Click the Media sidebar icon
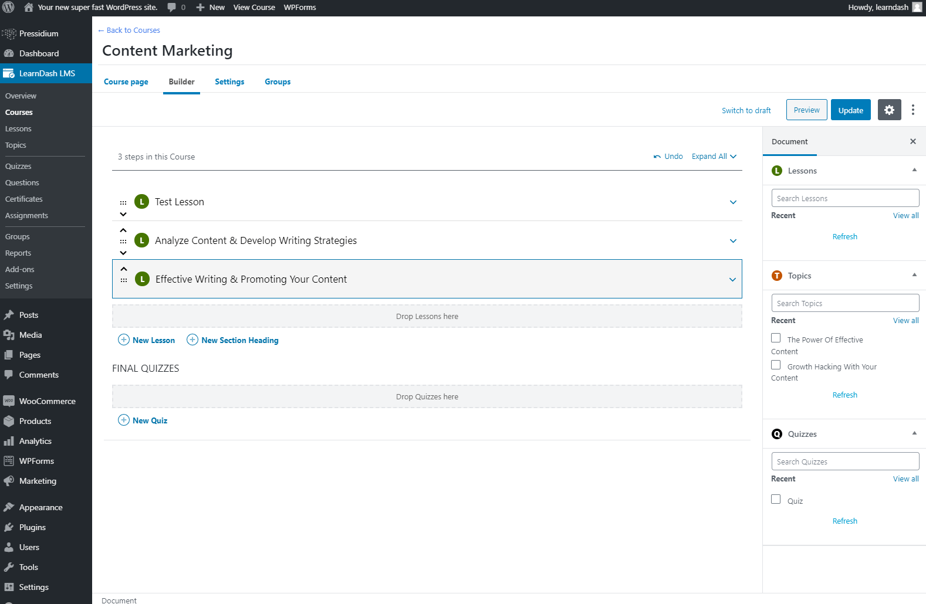This screenshot has height=604, width=926. [x=9, y=335]
